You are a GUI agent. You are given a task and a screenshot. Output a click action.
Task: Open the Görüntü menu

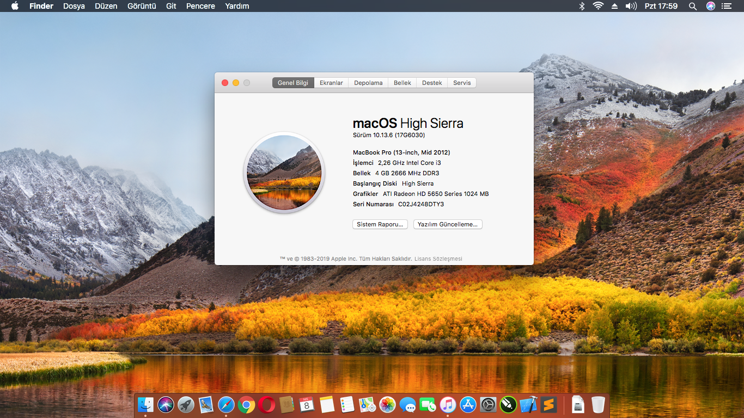pyautogui.click(x=142, y=6)
